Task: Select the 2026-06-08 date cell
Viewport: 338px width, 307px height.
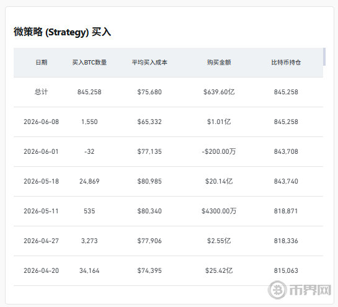Action: (x=41, y=122)
